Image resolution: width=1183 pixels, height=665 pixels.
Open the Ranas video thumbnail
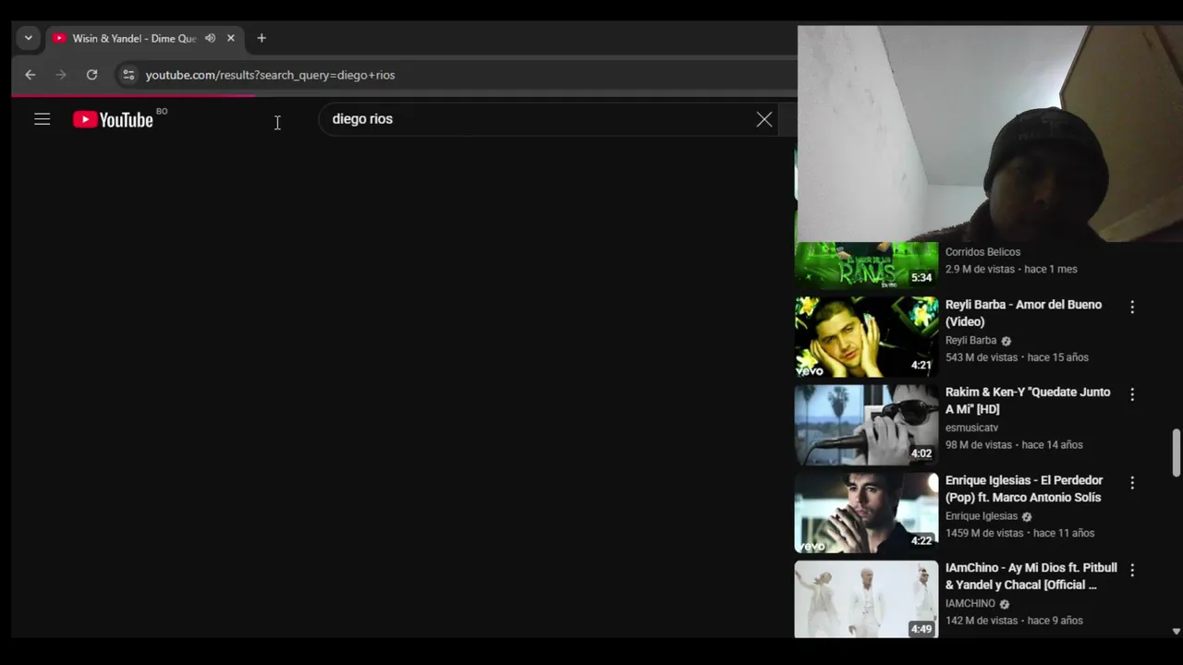tap(866, 265)
